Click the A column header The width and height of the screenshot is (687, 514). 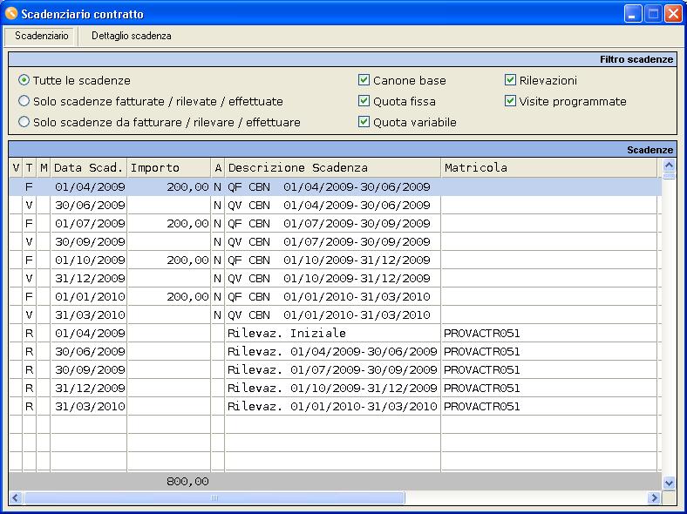(x=218, y=167)
